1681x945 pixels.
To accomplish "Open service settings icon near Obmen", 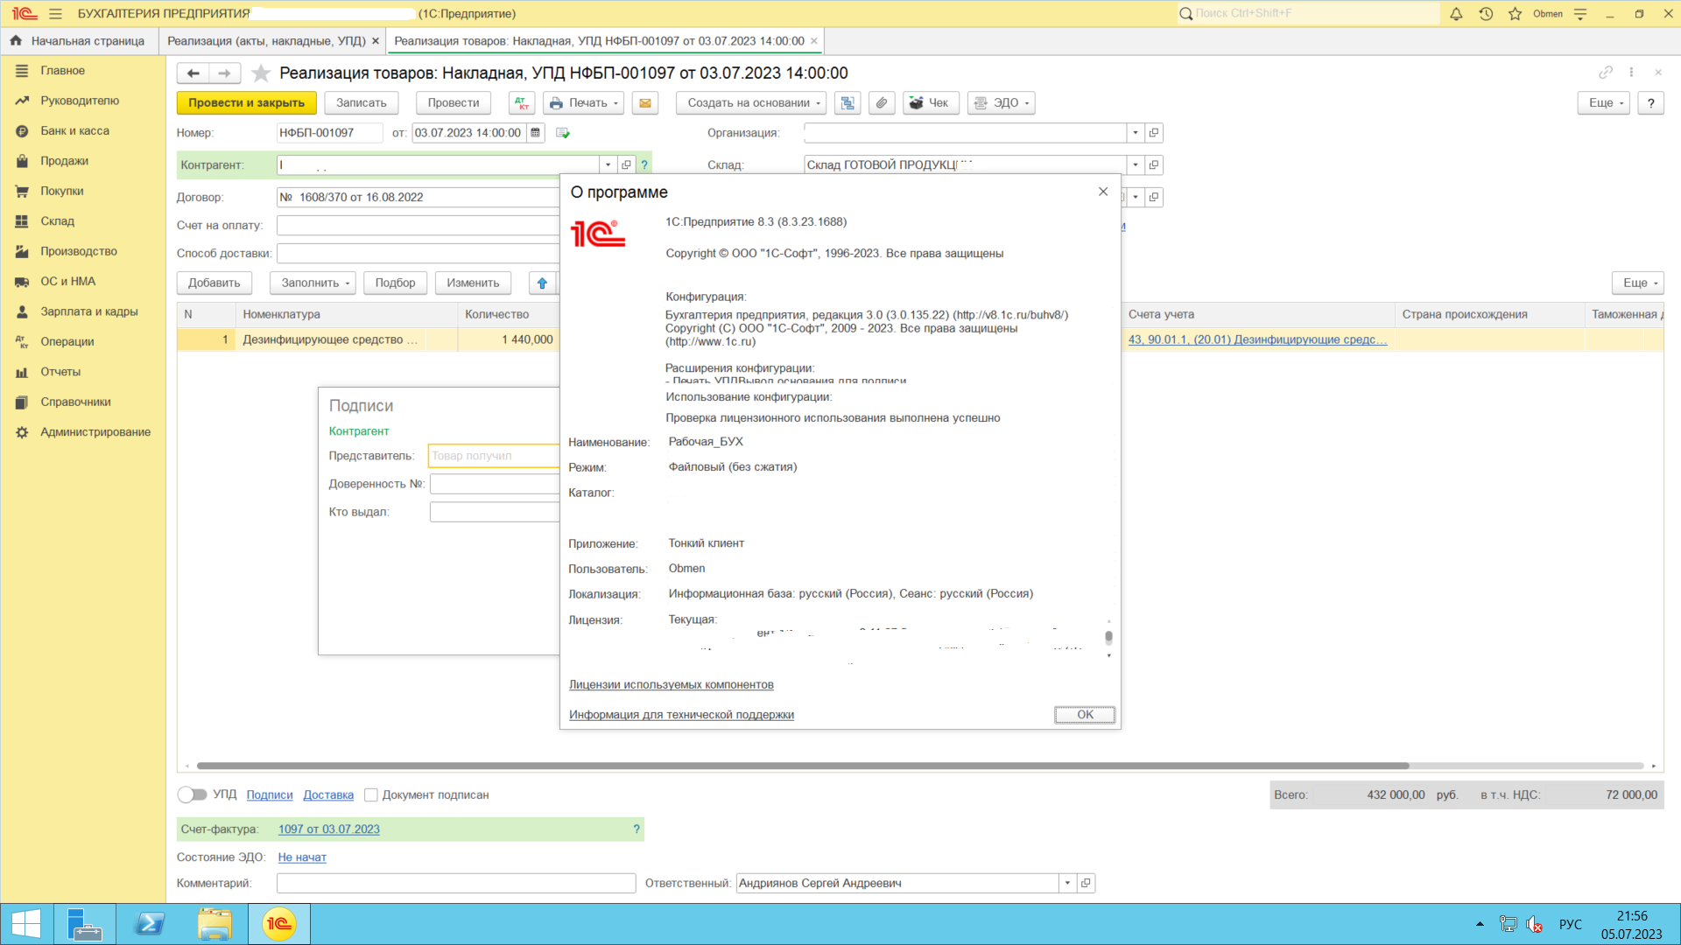I will [x=1580, y=14].
